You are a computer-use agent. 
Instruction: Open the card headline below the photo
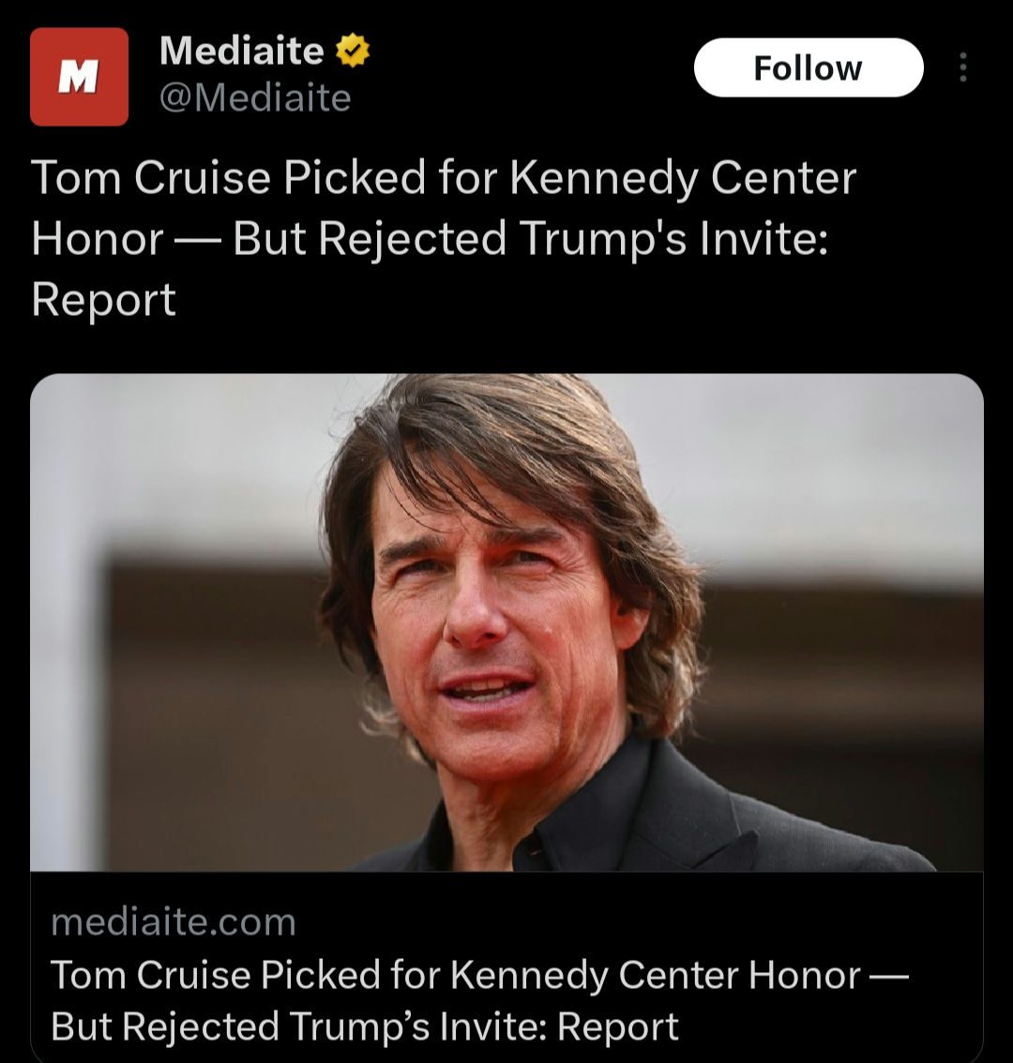[x=479, y=1000]
